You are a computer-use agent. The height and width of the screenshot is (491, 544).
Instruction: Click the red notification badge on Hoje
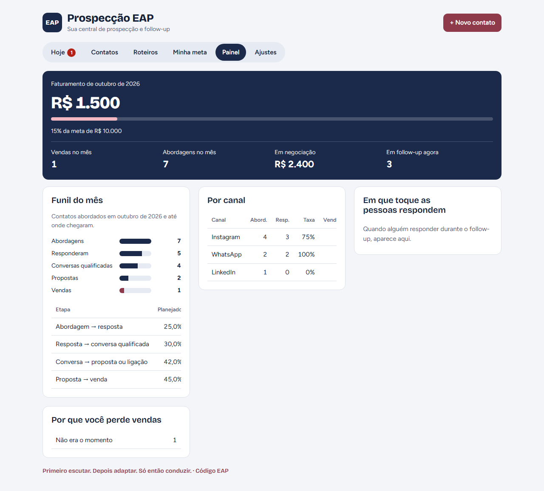tap(71, 53)
